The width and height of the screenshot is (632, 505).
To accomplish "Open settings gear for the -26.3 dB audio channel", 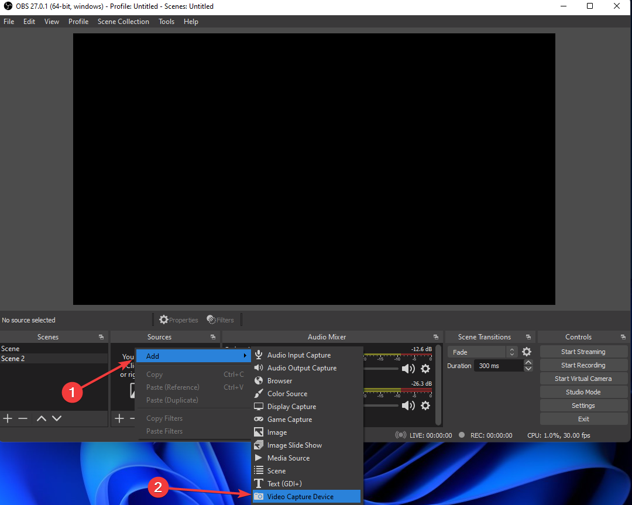I will 425,406.
